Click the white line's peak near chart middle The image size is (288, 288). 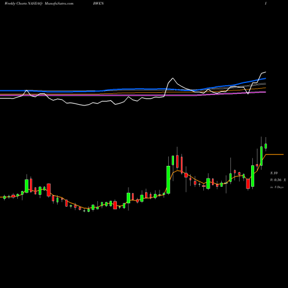pos(173,78)
